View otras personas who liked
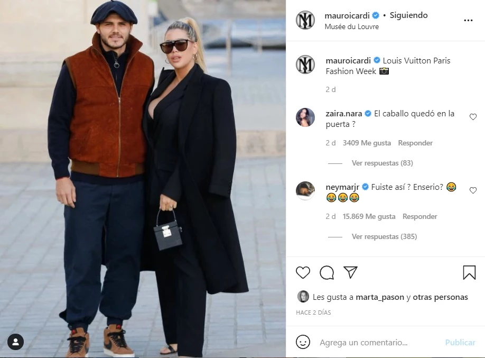The height and width of the screenshot is (358, 485). click(x=440, y=297)
